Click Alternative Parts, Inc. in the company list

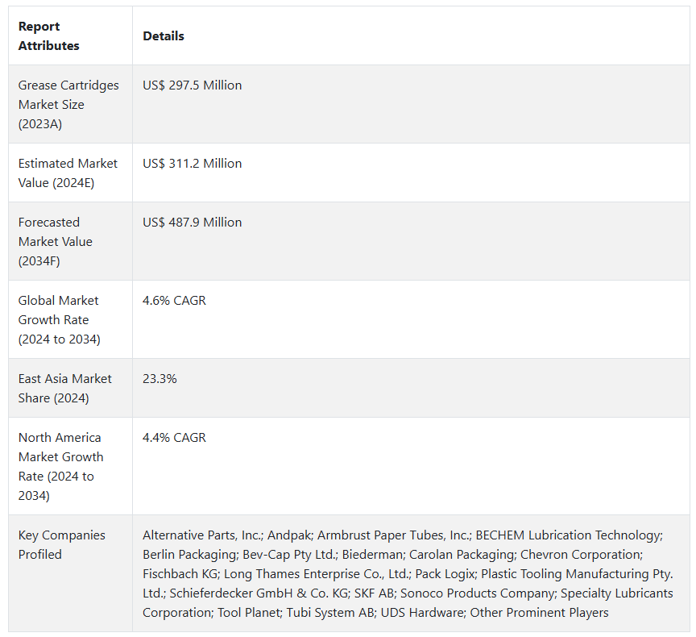click(x=201, y=535)
